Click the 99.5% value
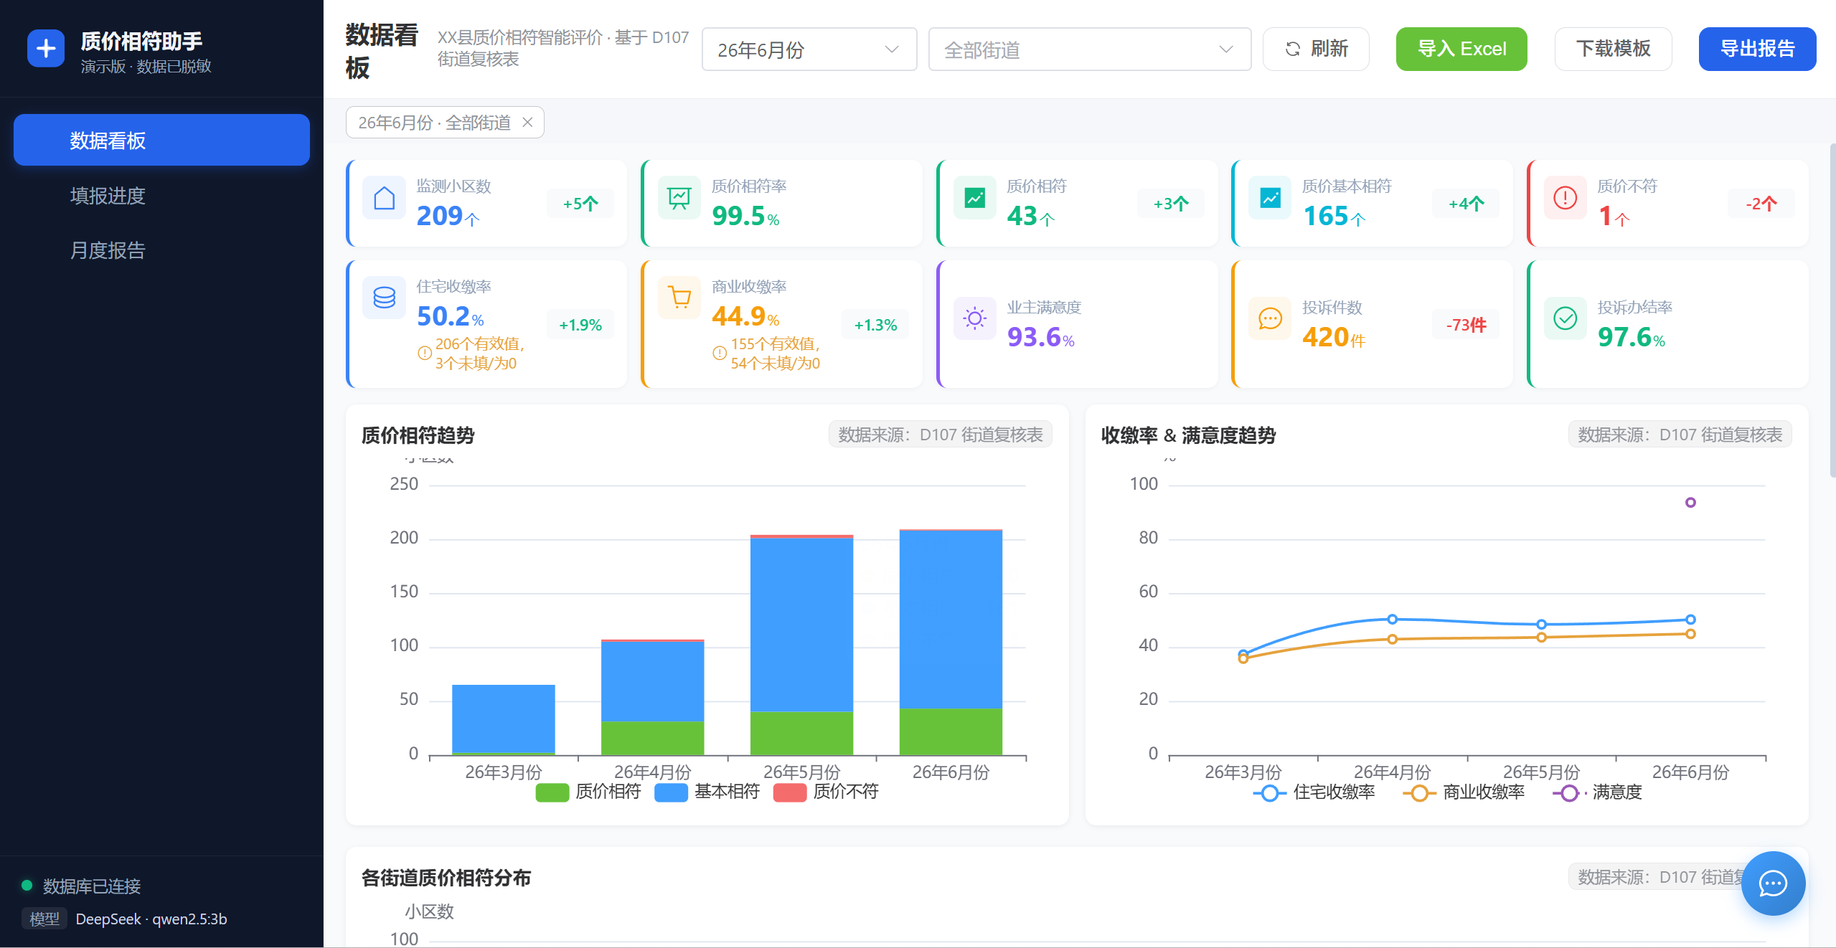Viewport: 1836px width, 948px height. (745, 216)
